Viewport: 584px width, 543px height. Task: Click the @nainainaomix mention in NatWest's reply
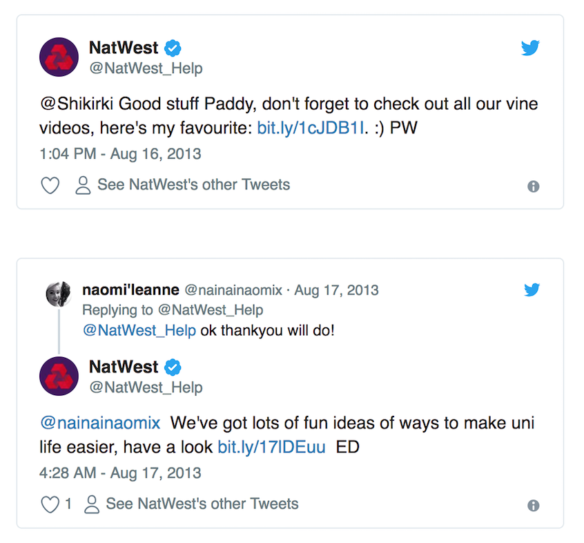pyautogui.click(x=100, y=423)
